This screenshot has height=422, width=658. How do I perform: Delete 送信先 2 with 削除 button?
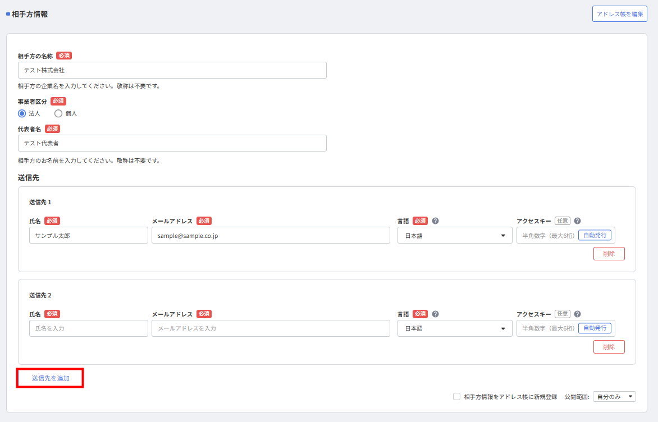(609, 347)
